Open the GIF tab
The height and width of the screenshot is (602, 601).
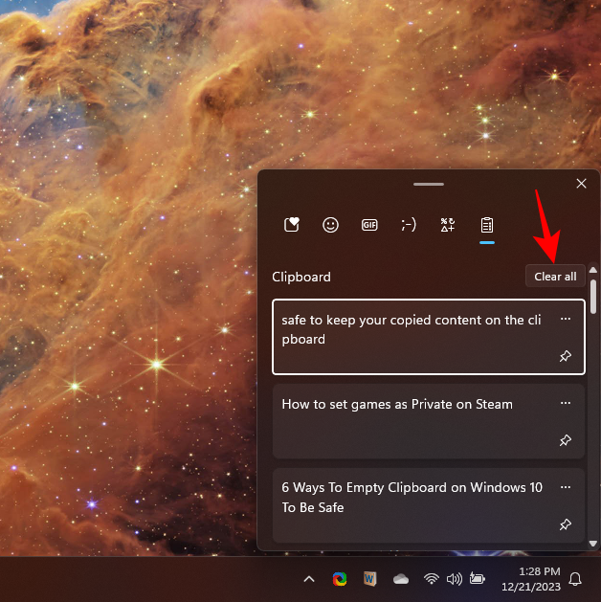tap(369, 225)
